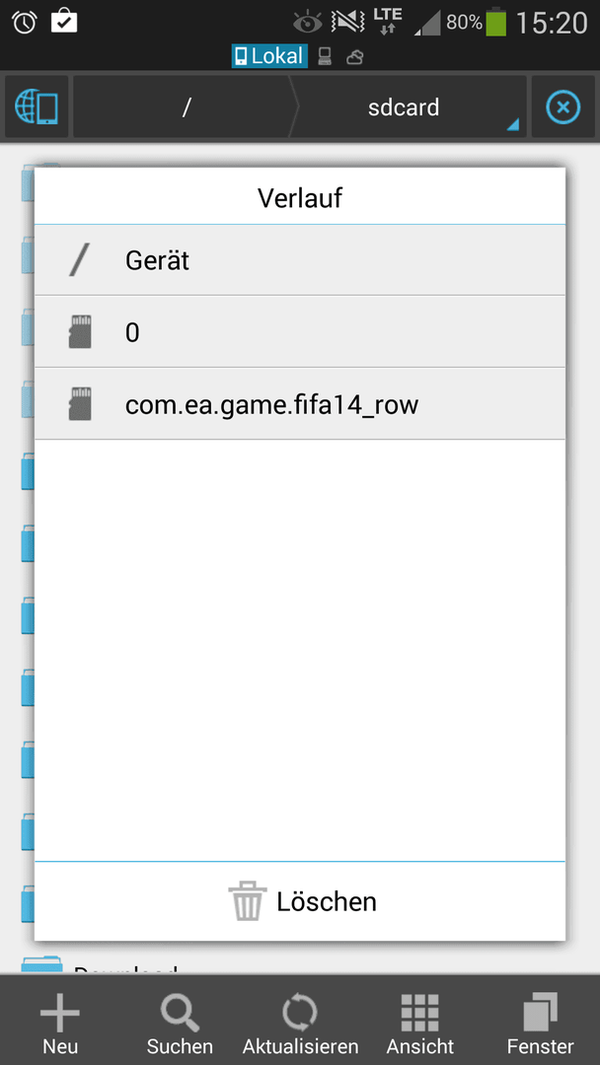Tap the alarm clock status bar icon
Image resolution: width=600 pixels, height=1065 pixels.
point(25,22)
